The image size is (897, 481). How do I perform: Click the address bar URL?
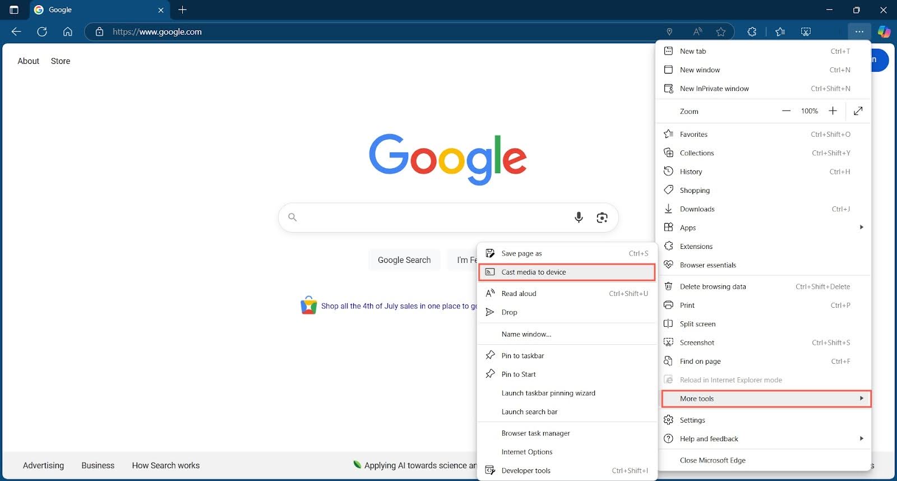click(x=157, y=32)
